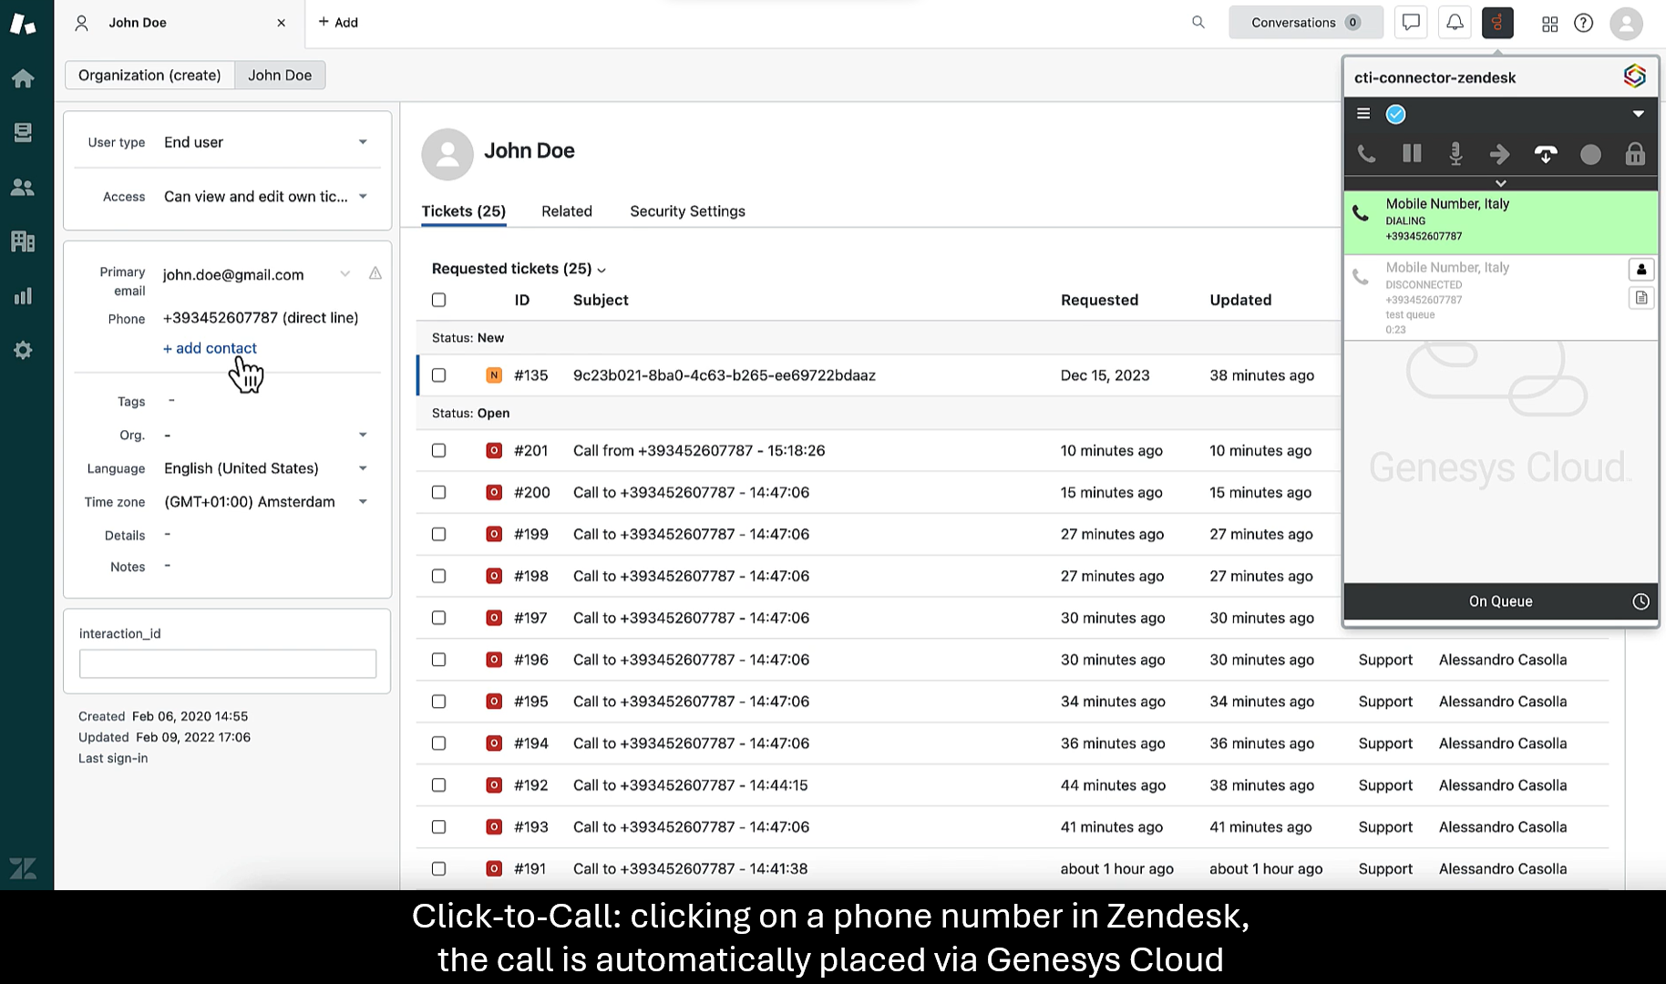Screen dimensions: 1666x984
Task: Switch to the Security Settings tab
Action: click(x=687, y=211)
